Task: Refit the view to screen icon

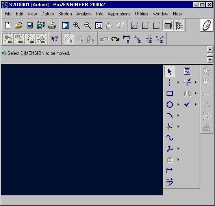Action: (99, 25)
